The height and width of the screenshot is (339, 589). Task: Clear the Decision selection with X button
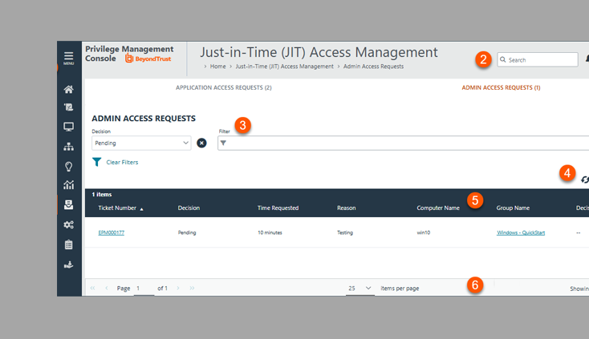point(201,143)
